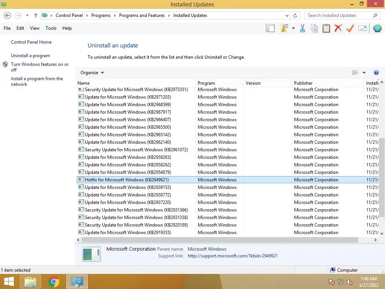Click the Back navigation arrow
This screenshot has height=289, width=385.
[x=8, y=15]
